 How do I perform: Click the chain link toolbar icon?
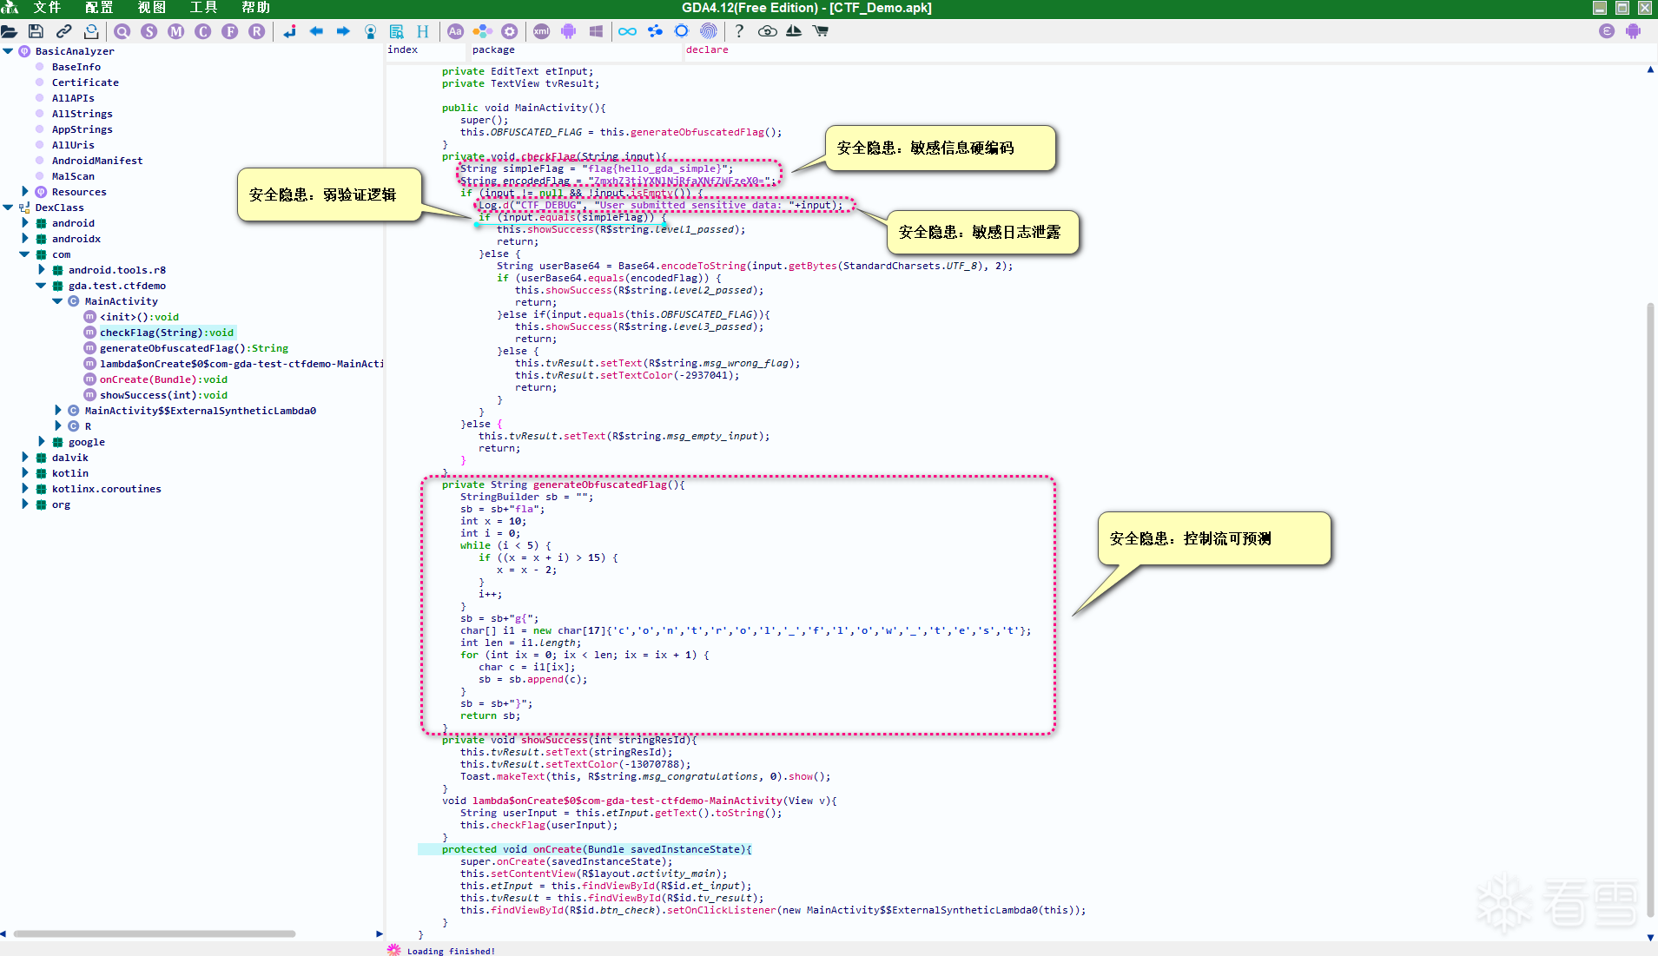tap(63, 31)
